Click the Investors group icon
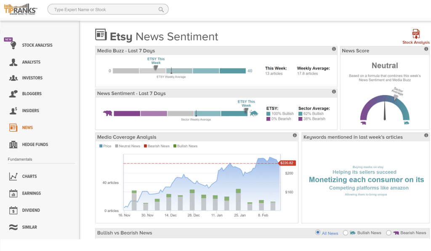Image resolution: width=431 pixels, height=251 pixels. 13,78
